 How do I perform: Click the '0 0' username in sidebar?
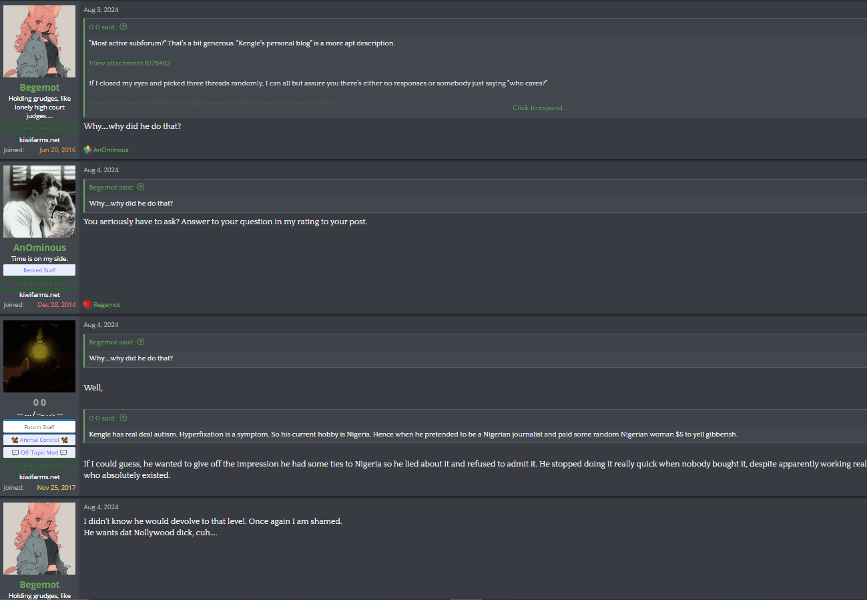click(39, 402)
